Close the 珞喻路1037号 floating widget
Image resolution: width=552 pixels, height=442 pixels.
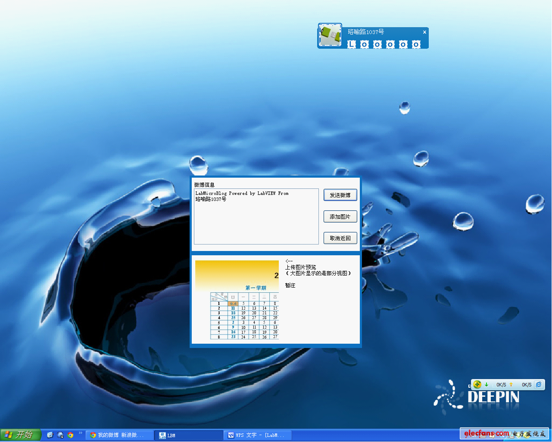424,32
